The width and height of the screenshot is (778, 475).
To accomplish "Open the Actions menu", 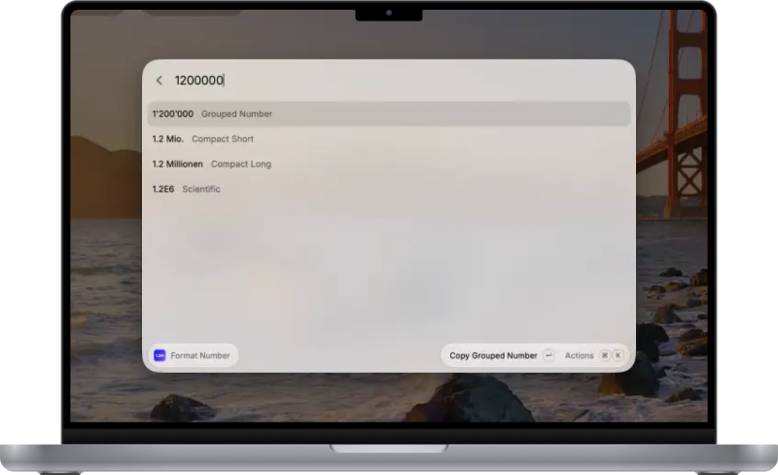I will click(579, 355).
